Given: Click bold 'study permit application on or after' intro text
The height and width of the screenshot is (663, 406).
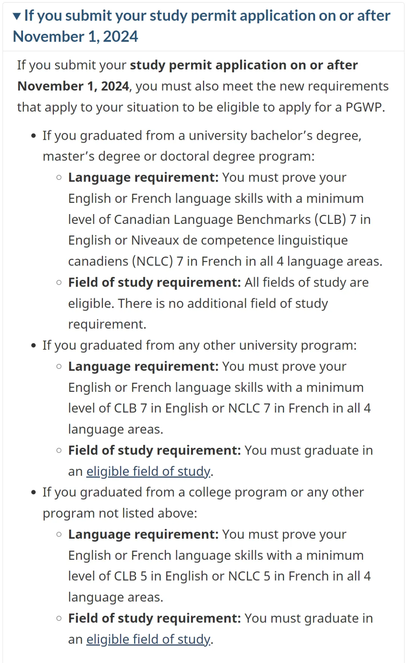Looking at the screenshot, I should (244, 65).
